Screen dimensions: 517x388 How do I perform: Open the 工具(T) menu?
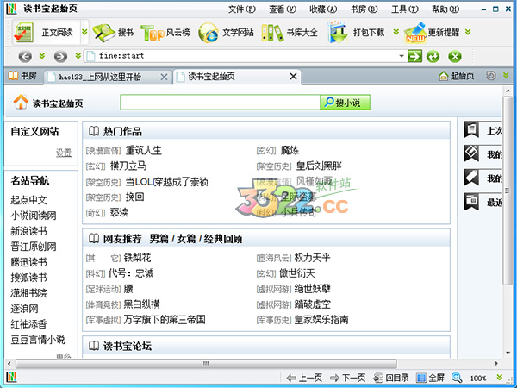click(x=405, y=9)
